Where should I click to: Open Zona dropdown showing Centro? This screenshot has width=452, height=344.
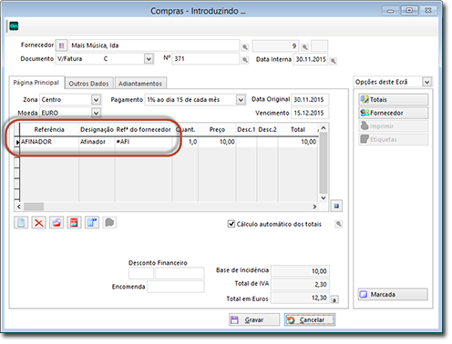(x=96, y=100)
